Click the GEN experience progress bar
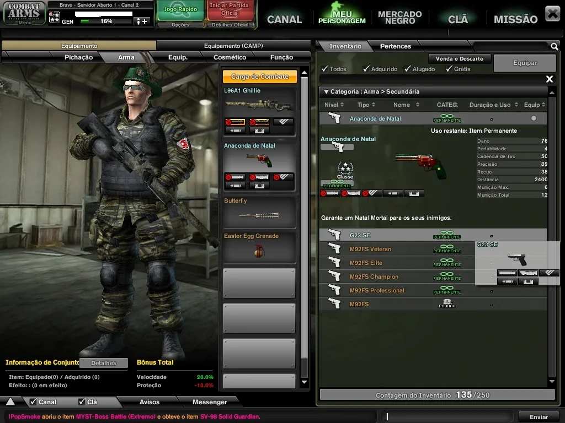 pos(105,21)
